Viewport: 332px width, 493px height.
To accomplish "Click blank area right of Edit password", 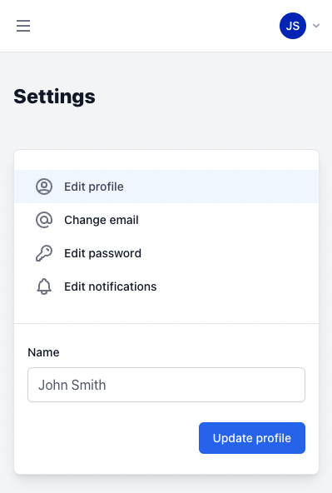I will (x=230, y=253).
